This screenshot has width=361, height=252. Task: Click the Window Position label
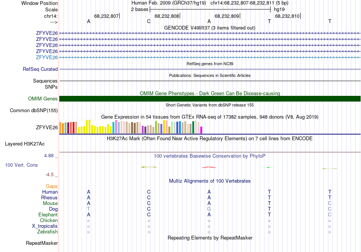point(40,3)
